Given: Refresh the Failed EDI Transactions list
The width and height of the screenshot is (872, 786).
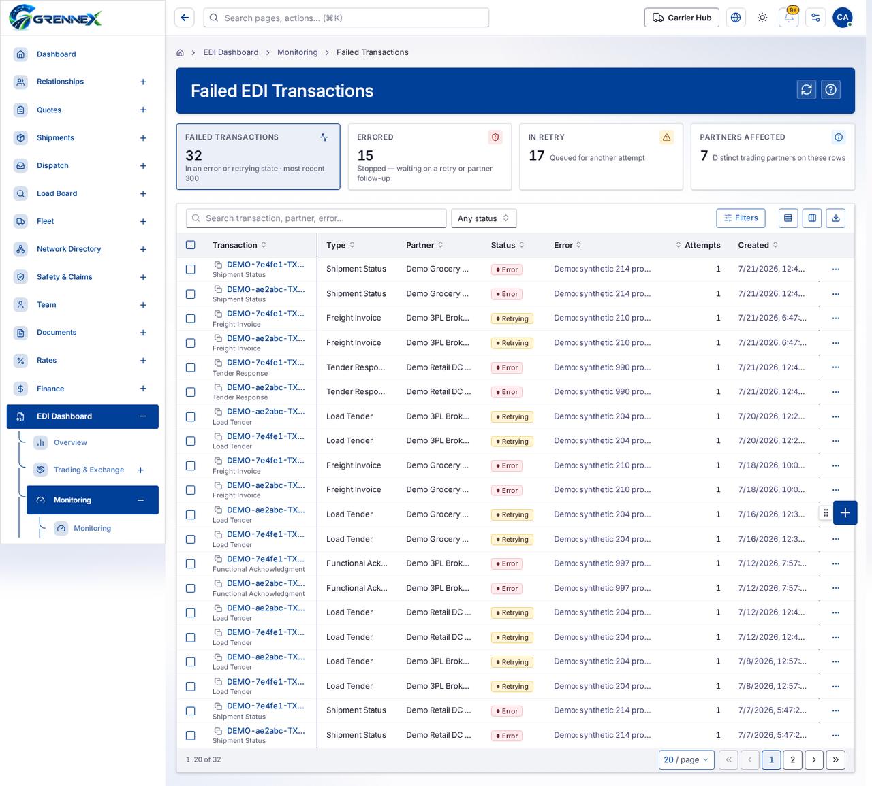Looking at the screenshot, I should click(807, 90).
